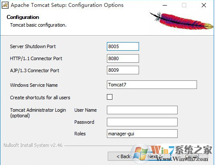Enable Create shortcuts for all users checkbox
The width and height of the screenshot is (215, 165).
tap(109, 97)
